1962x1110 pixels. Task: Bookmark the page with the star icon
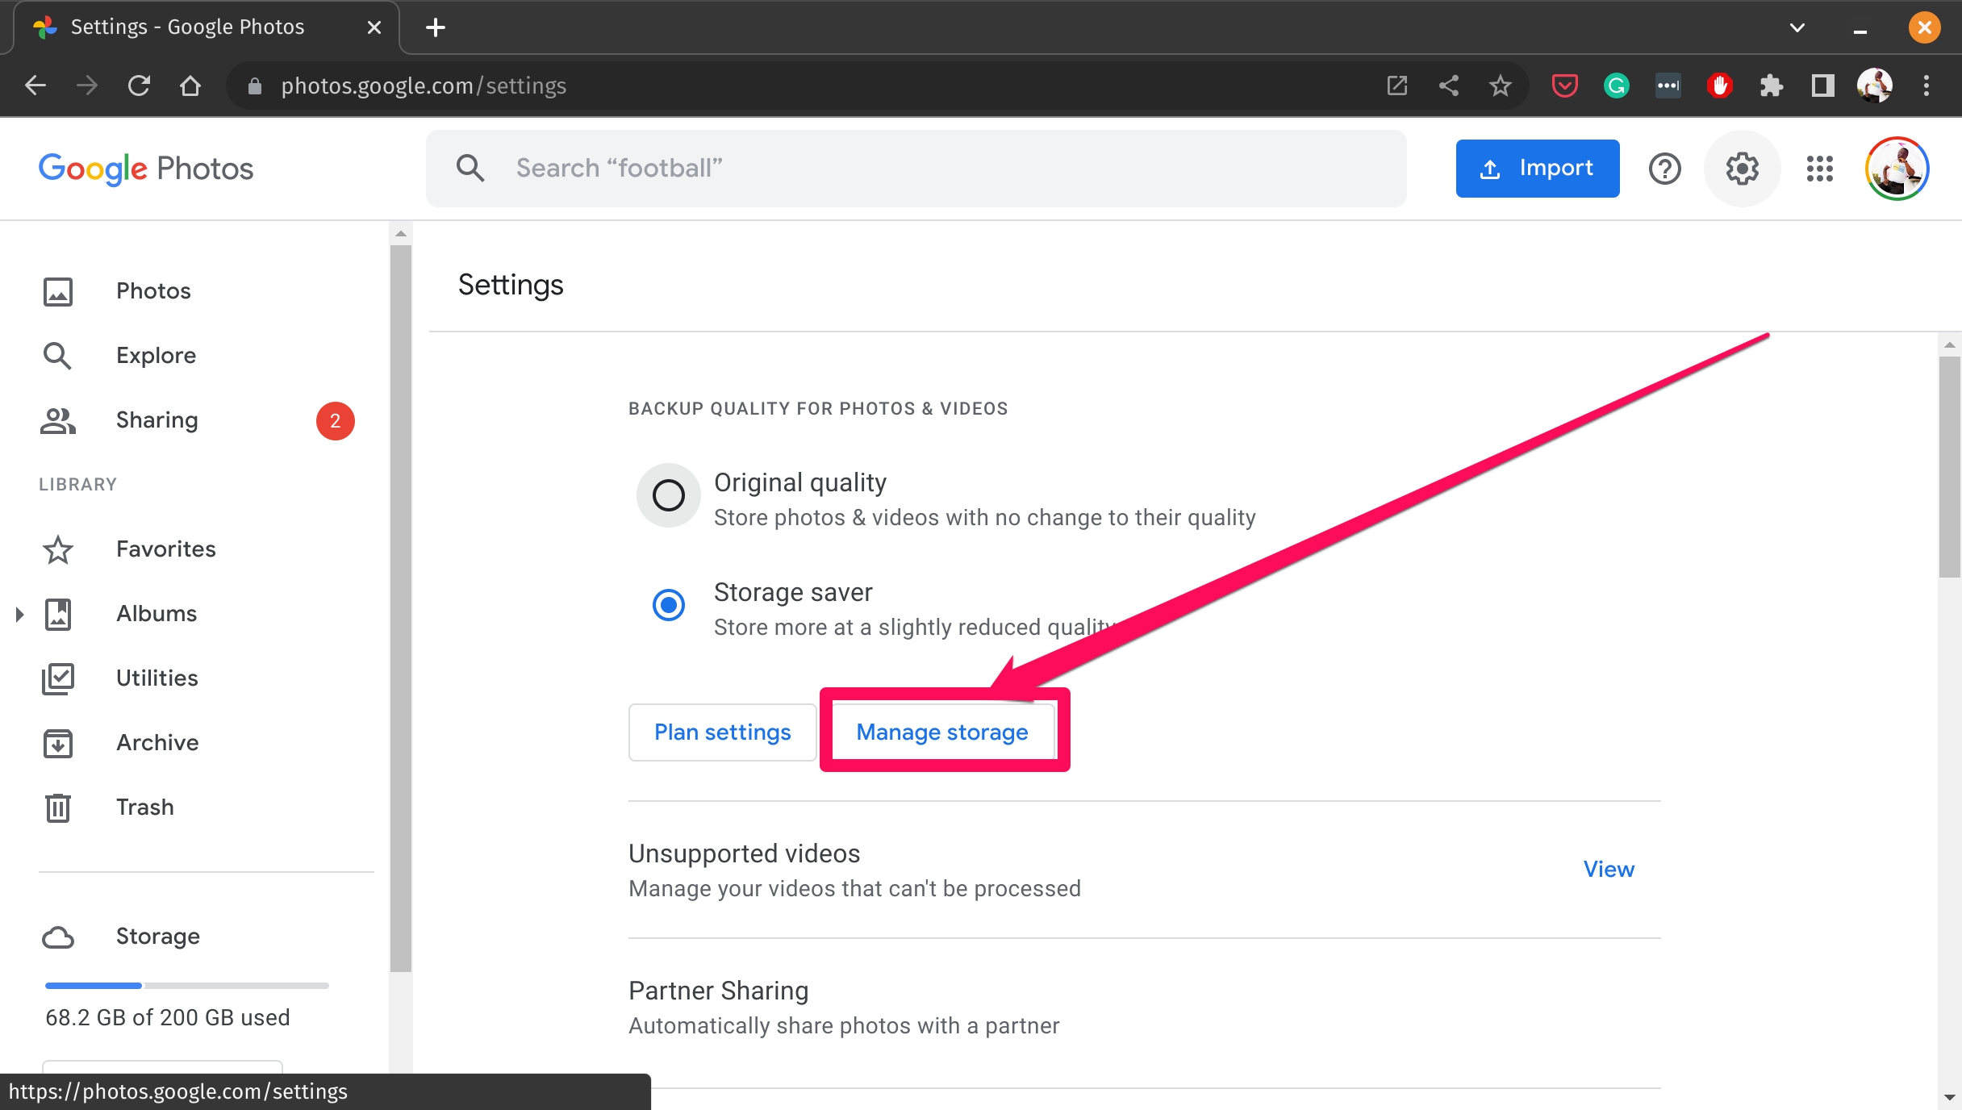1501,86
